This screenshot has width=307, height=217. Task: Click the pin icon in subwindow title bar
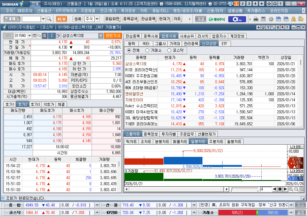(x=283, y=27)
